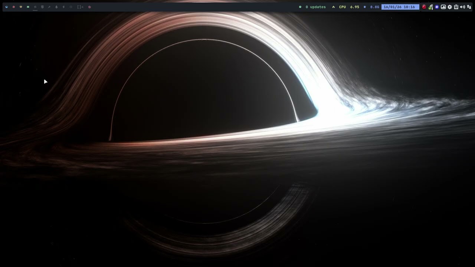Open the date and time 16/01/26 10:16
Viewport: 475px width, 267px height.
[x=400, y=7]
